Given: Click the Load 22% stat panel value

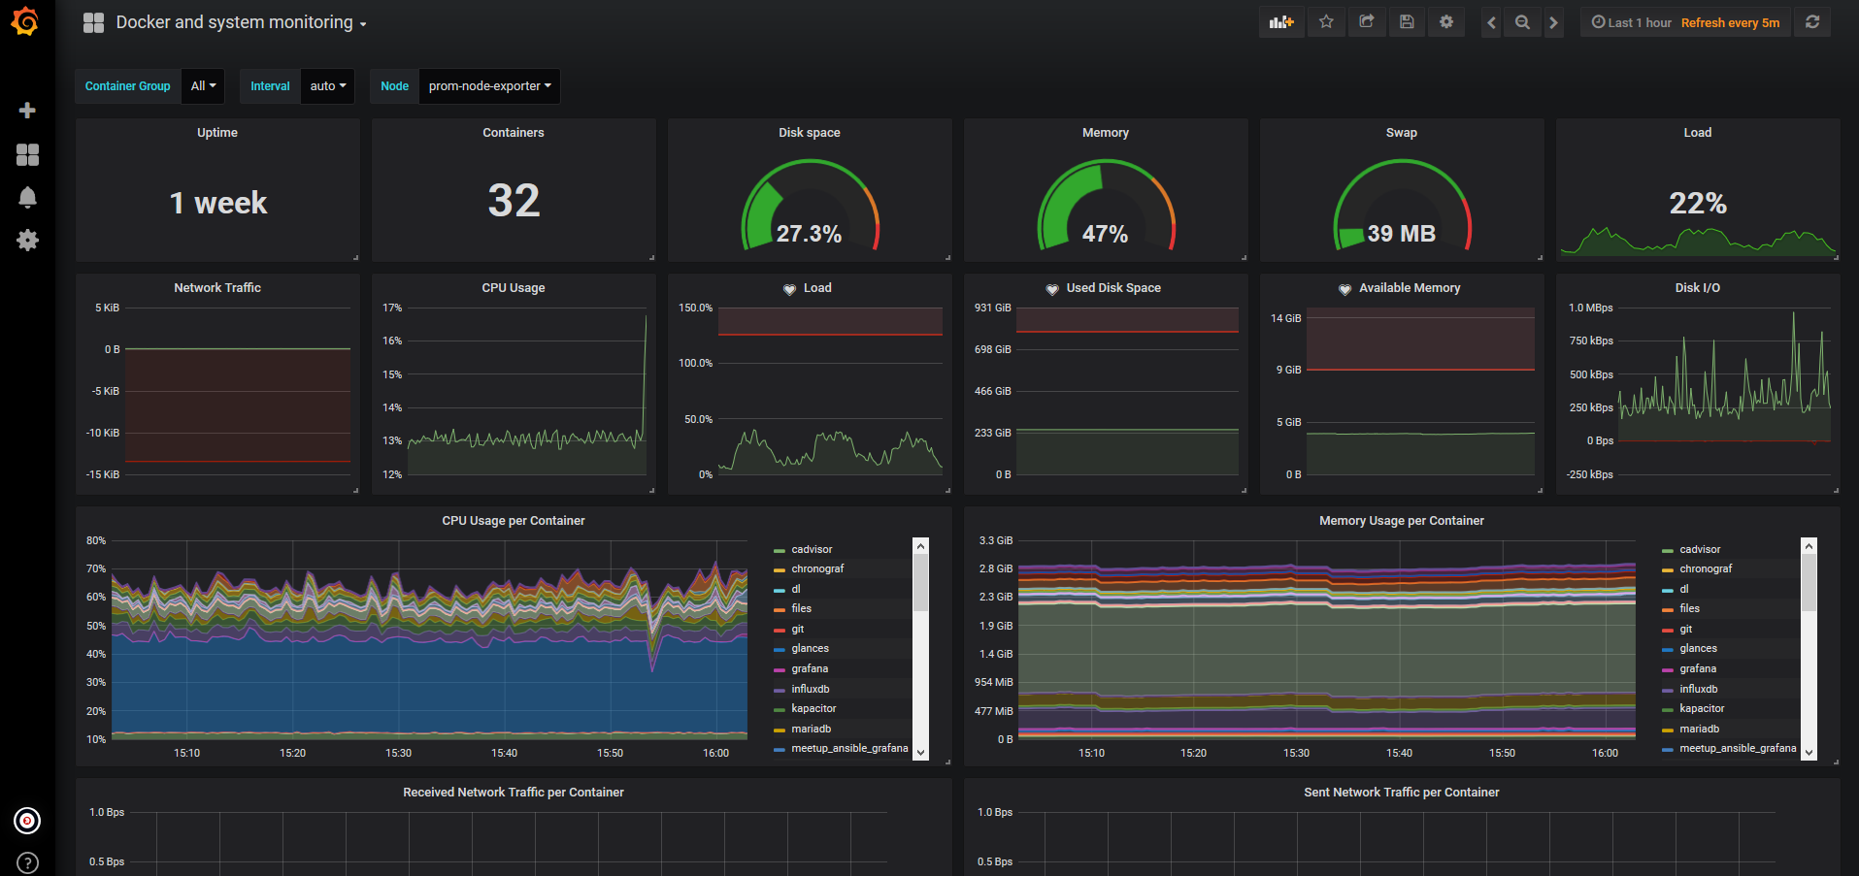Looking at the screenshot, I should [1698, 204].
